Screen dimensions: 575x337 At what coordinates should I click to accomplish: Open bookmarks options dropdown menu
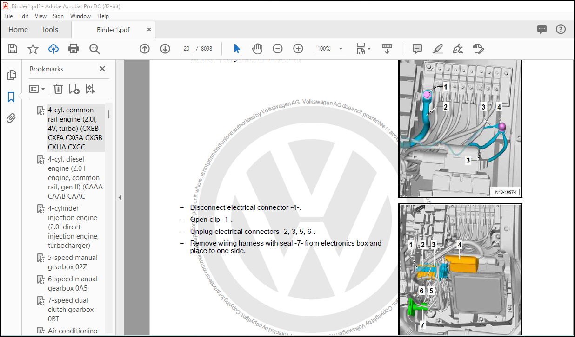(x=37, y=89)
